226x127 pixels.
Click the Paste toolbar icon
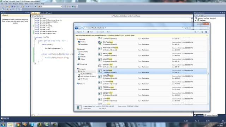coord(23,6)
